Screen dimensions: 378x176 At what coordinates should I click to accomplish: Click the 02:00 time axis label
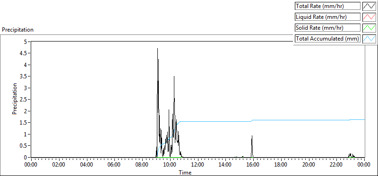point(59,165)
